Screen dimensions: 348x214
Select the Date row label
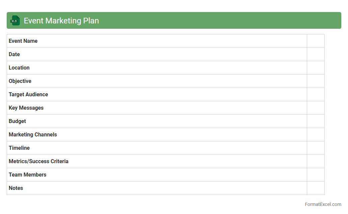tap(14, 55)
